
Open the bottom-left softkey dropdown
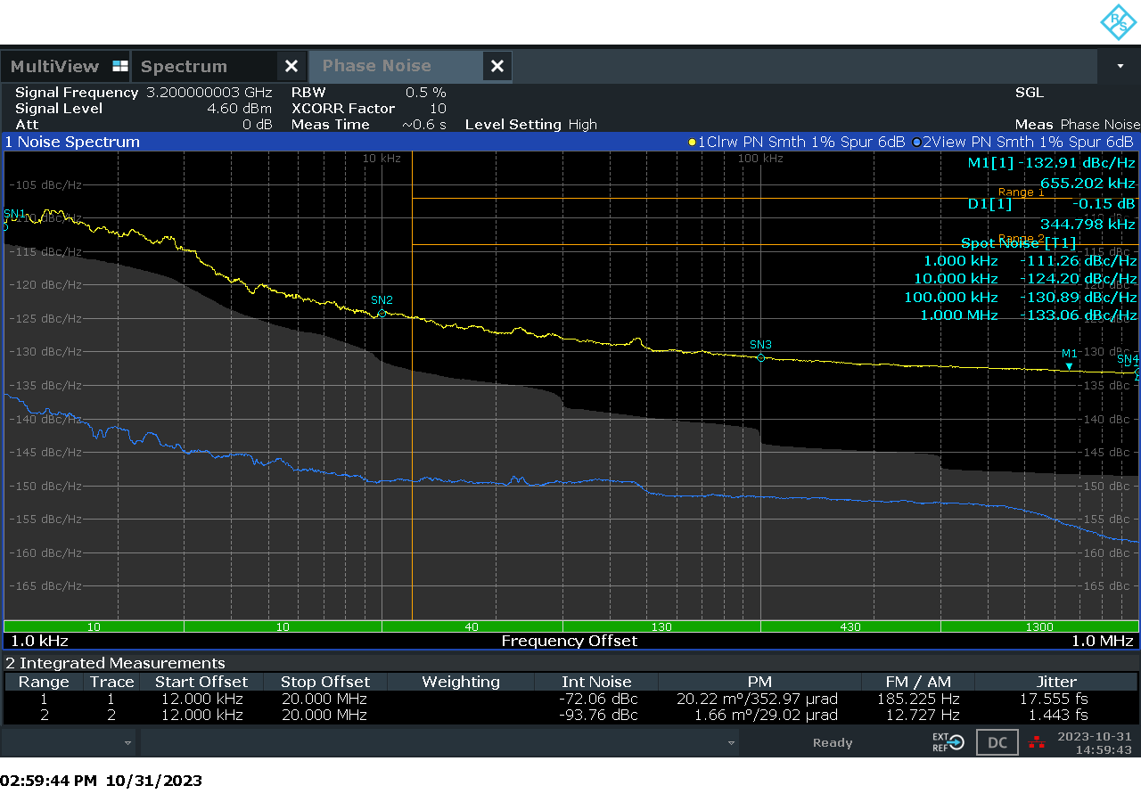click(127, 741)
